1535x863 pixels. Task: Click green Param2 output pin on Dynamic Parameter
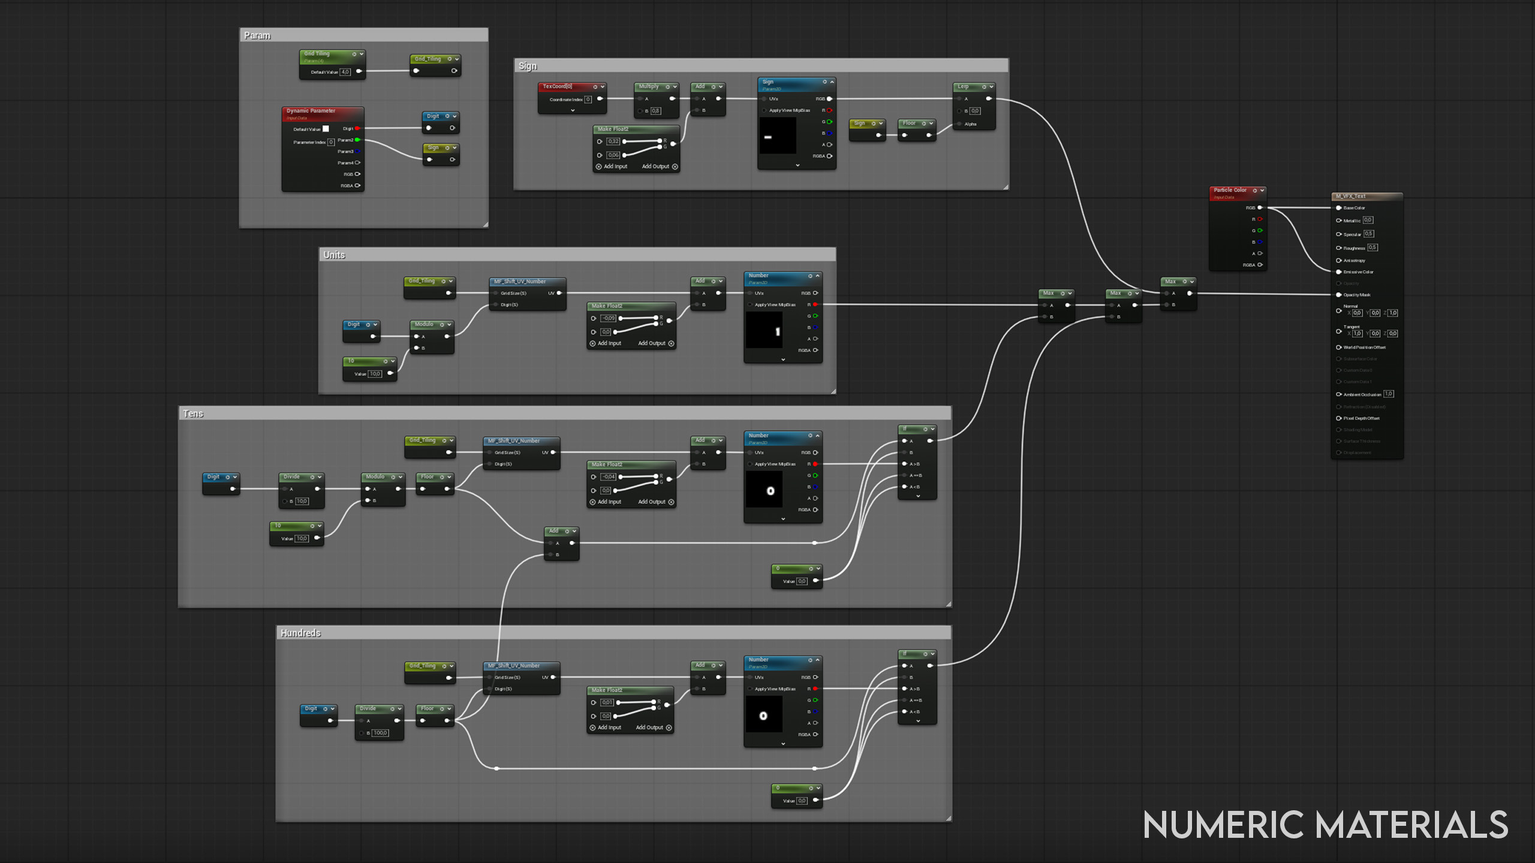[x=357, y=140]
